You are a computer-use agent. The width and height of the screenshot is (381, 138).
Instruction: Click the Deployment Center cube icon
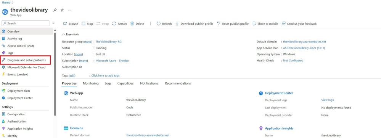(x=261, y=93)
